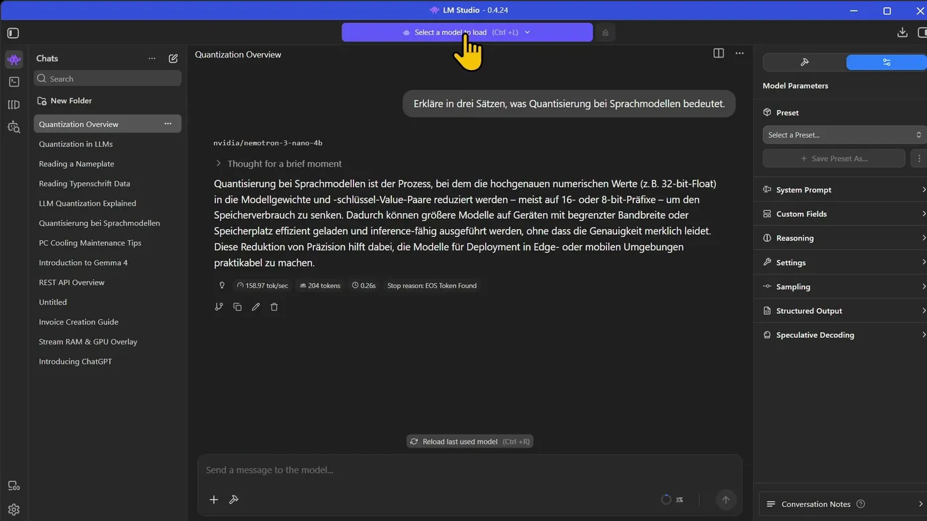This screenshot has height=521, width=927.
Task: Open the 'PC Cooling Maintenance Tips' chat
Action: (107, 243)
